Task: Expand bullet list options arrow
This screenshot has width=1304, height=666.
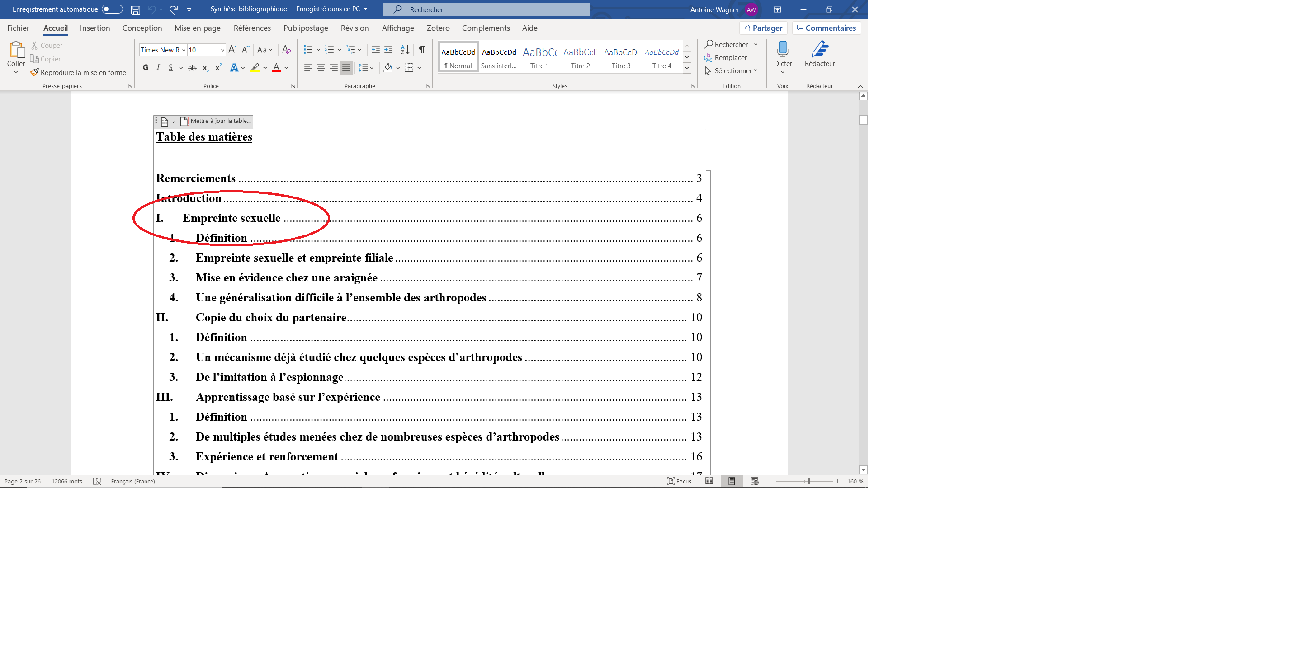Action: pos(318,50)
